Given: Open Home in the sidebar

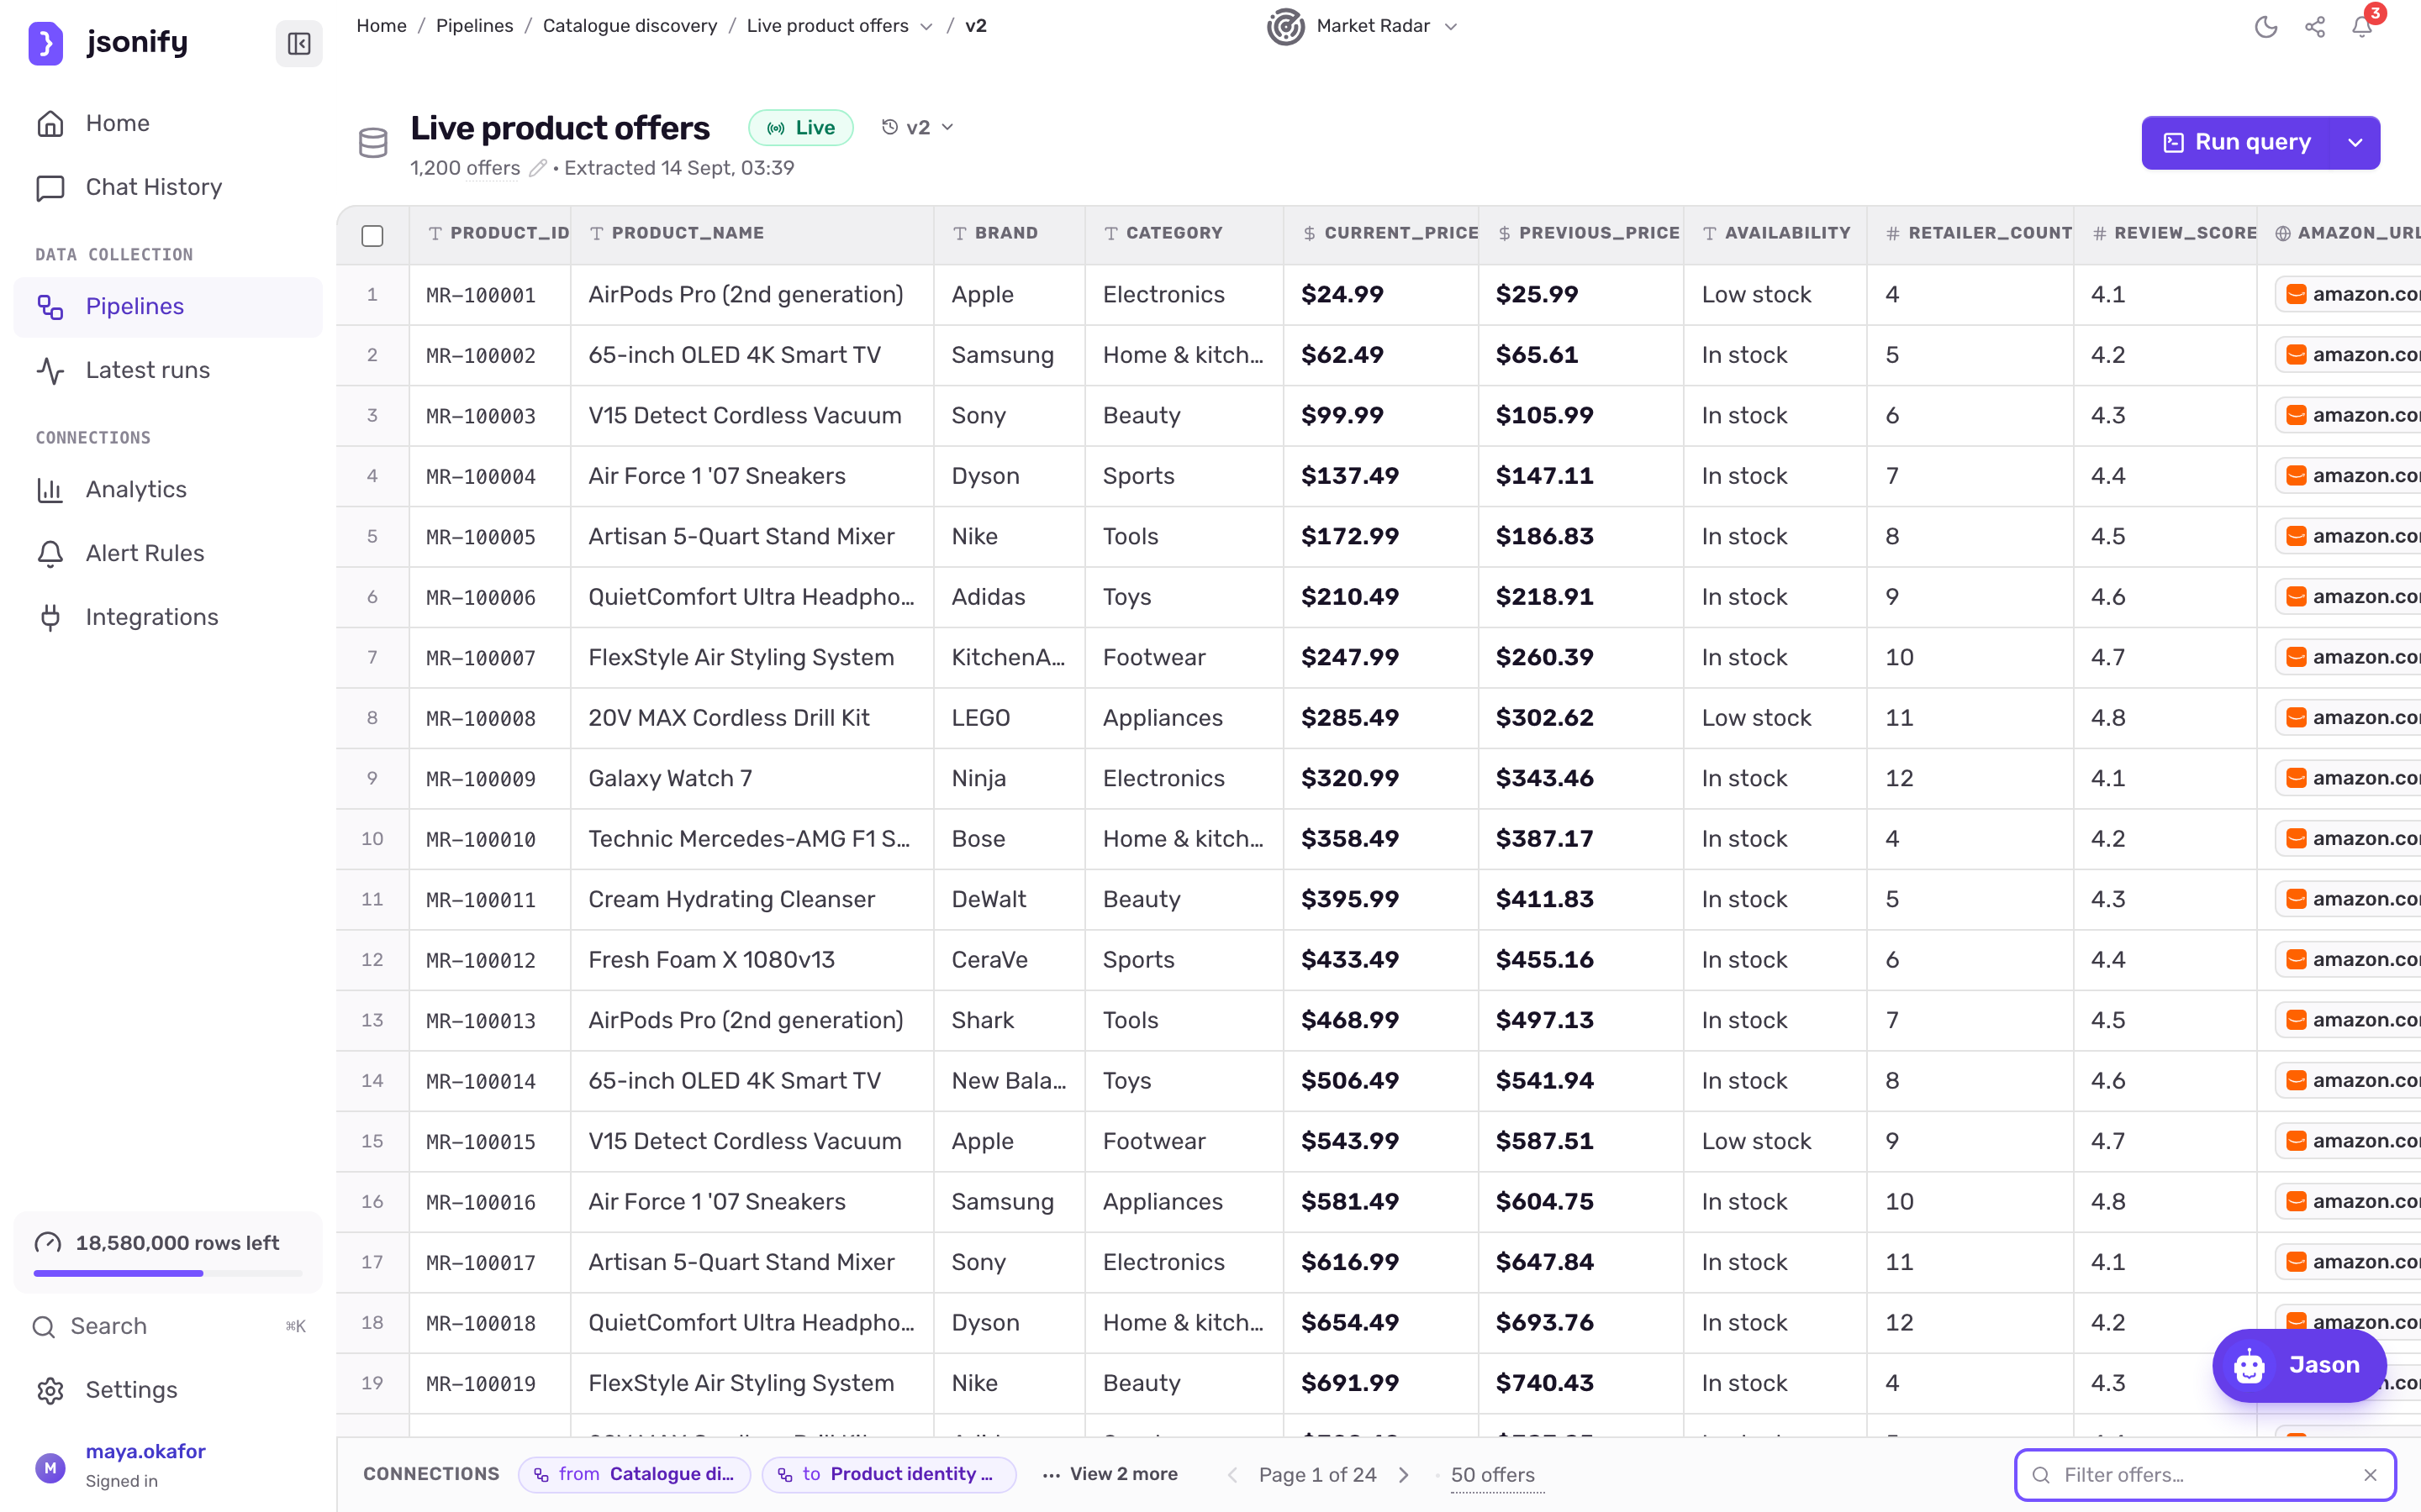Looking at the screenshot, I should (x=168, y=123).
